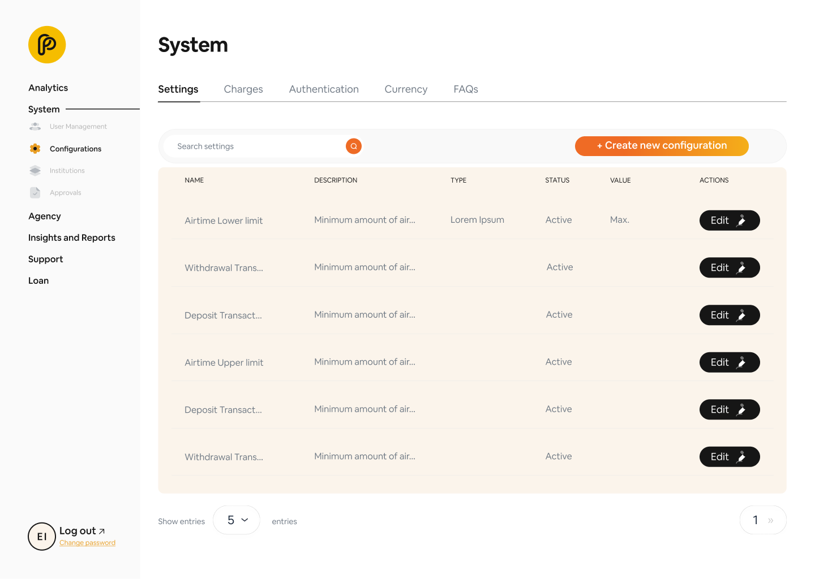The image size is (815, 579).
Task: Click the next page double-chevron icon
Action: 770,520
